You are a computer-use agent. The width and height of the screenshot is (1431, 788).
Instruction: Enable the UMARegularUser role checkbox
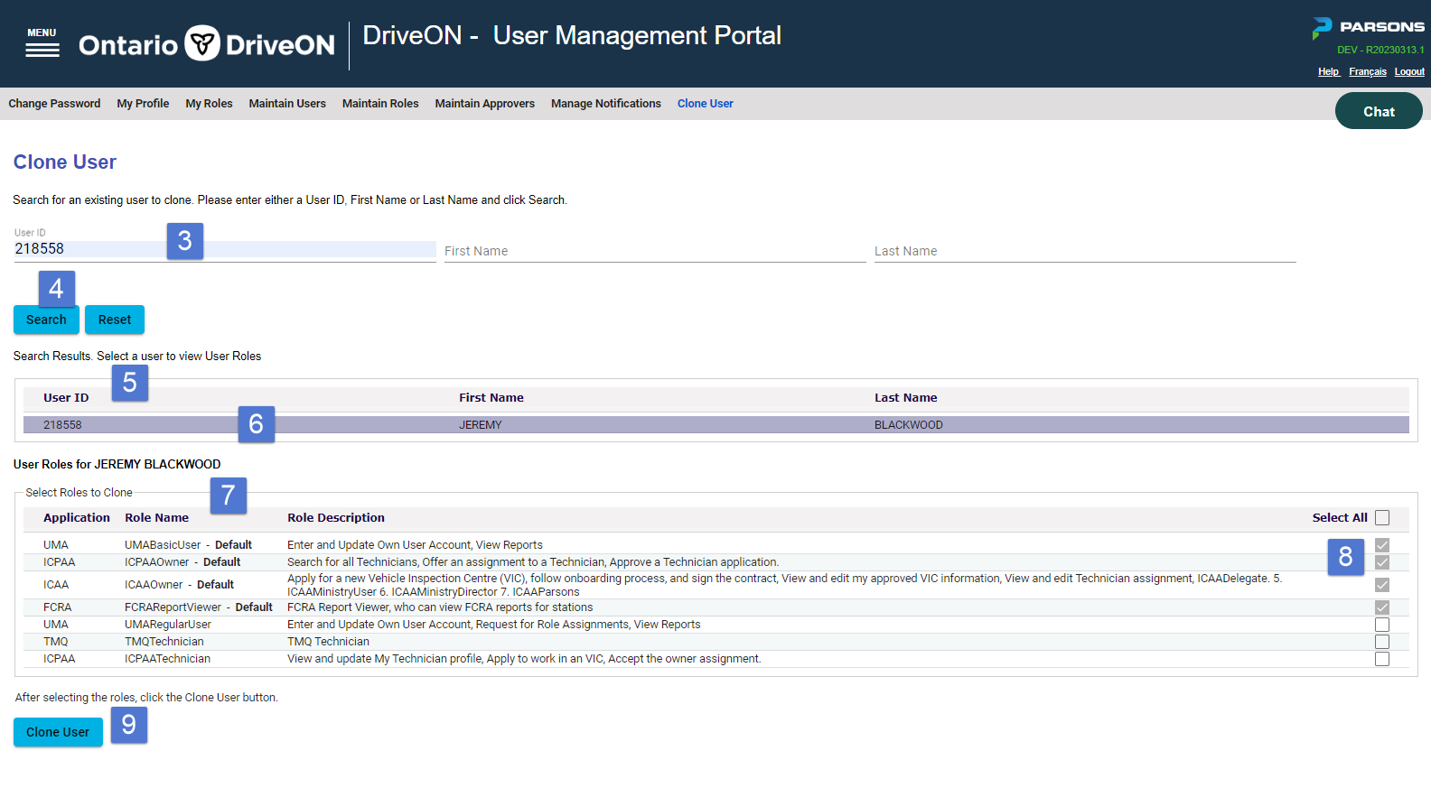(1381, 625)
